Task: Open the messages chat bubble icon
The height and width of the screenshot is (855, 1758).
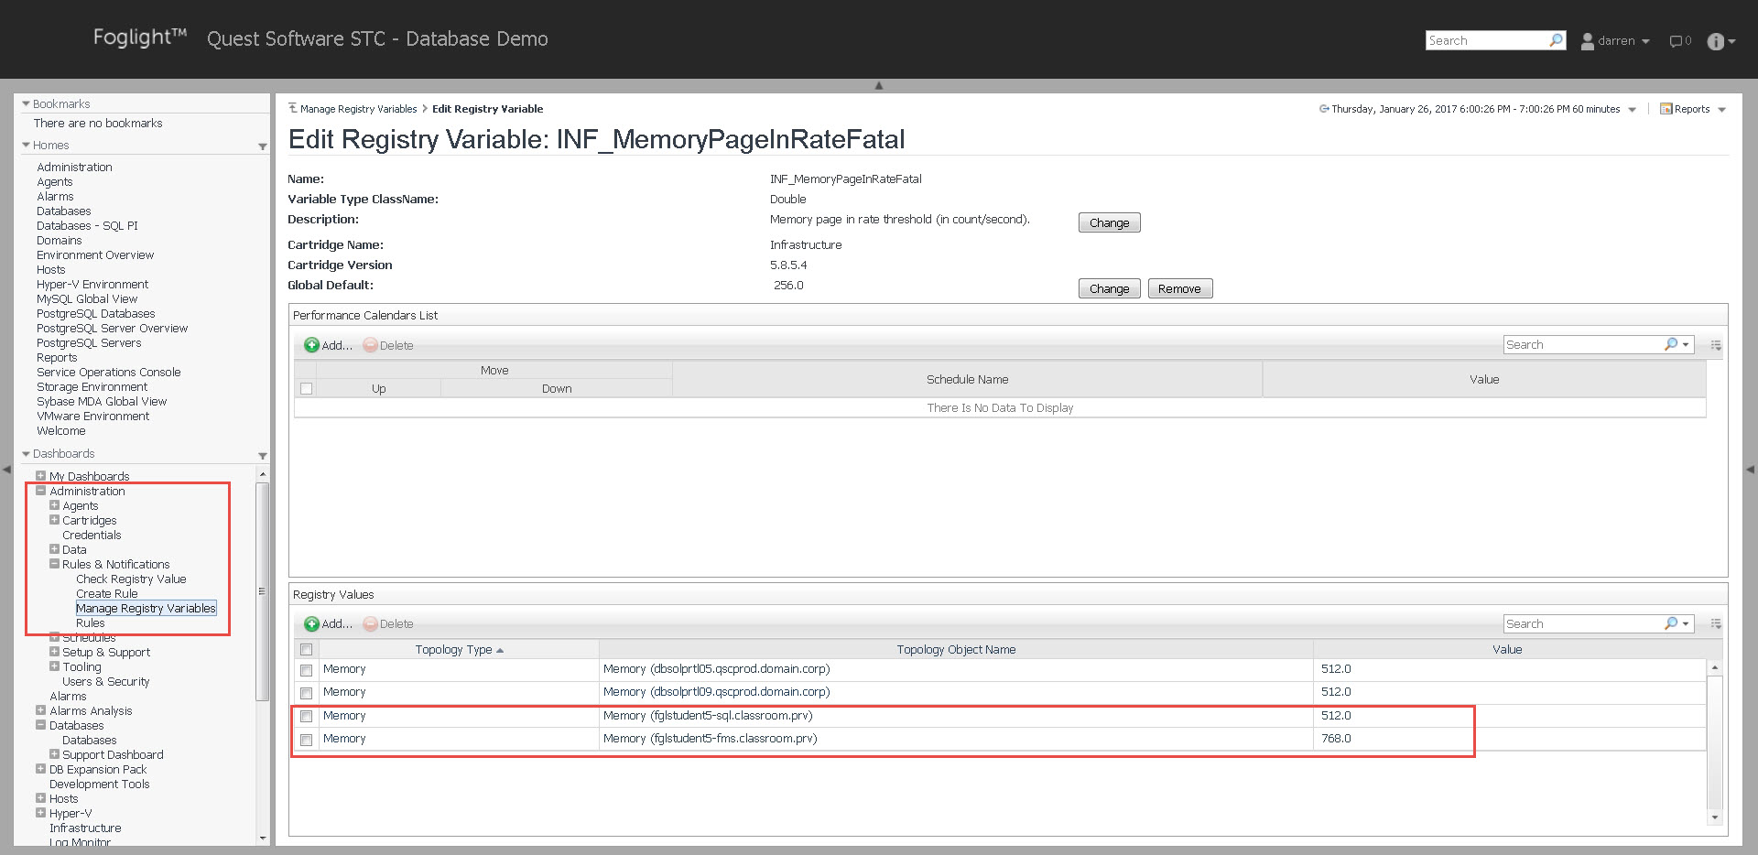Action: [1676, 41]
